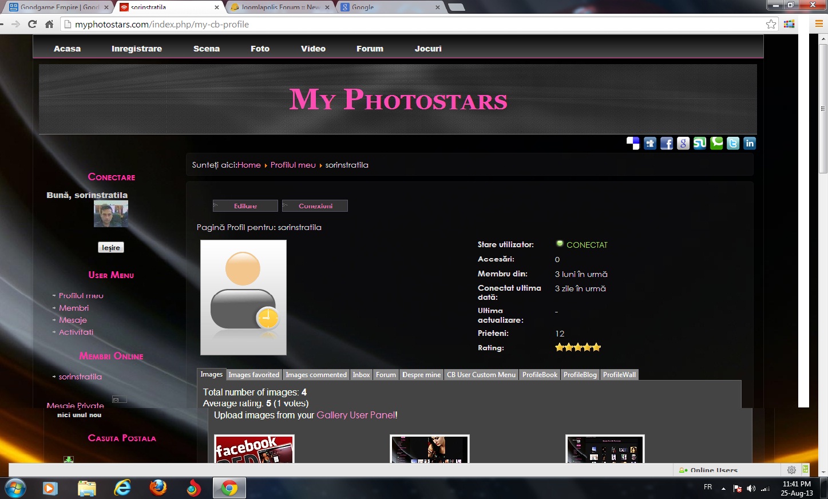Open Windows Explorer from taskbar
Image resolution: width=828 pixels, height=499 pixels.
tap(86, 488)
